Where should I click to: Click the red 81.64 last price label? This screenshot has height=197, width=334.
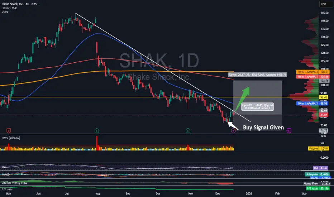[324, 115]
